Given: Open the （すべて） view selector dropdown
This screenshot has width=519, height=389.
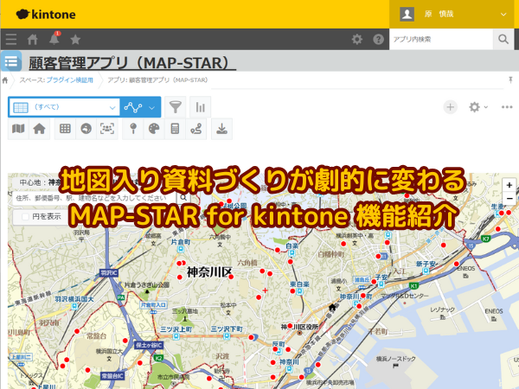Looking at the screenshot, I should tap(64, 107).
